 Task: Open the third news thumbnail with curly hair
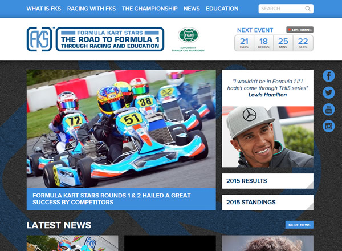pos(268,243)
